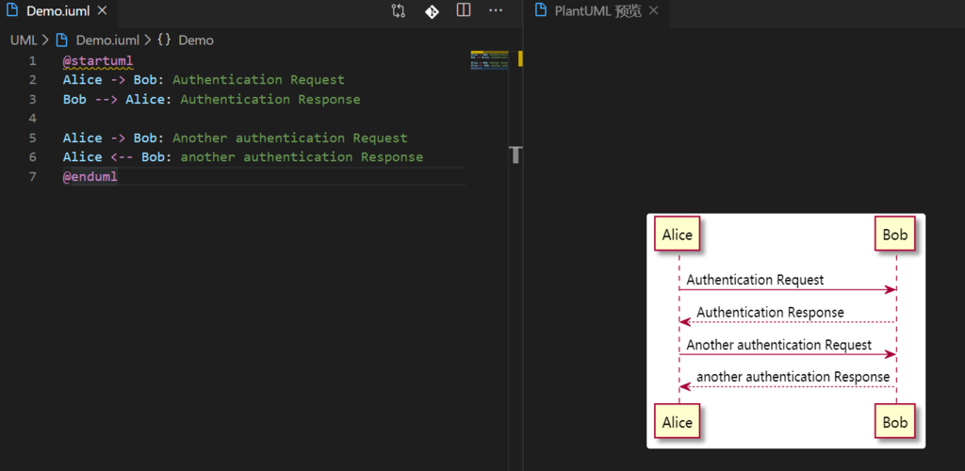
Task: Open the More Actions ellipsis menu
Action: tap(496, 10)
